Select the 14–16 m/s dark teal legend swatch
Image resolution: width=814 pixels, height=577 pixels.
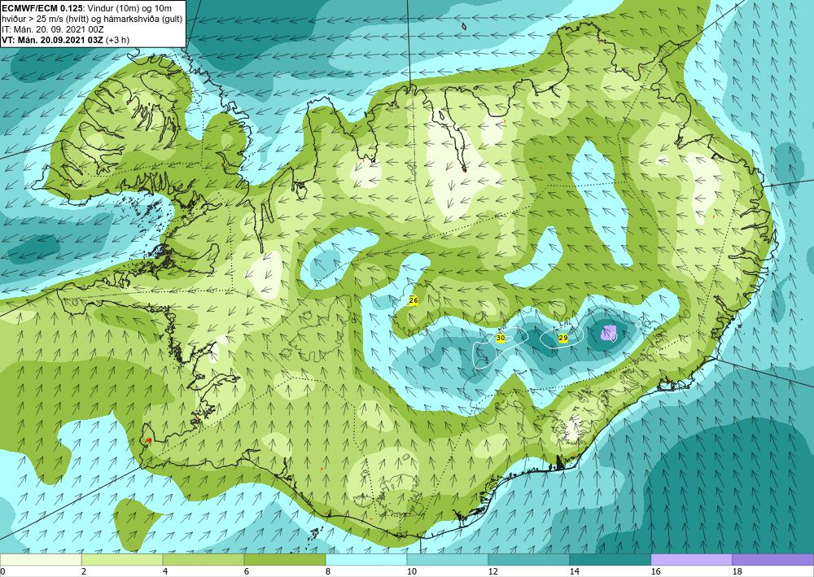610,559
